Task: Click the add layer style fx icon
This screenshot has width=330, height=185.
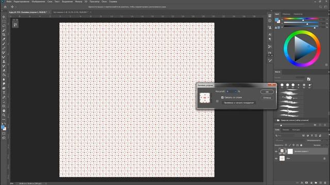Action: click(x=302, y=183)
